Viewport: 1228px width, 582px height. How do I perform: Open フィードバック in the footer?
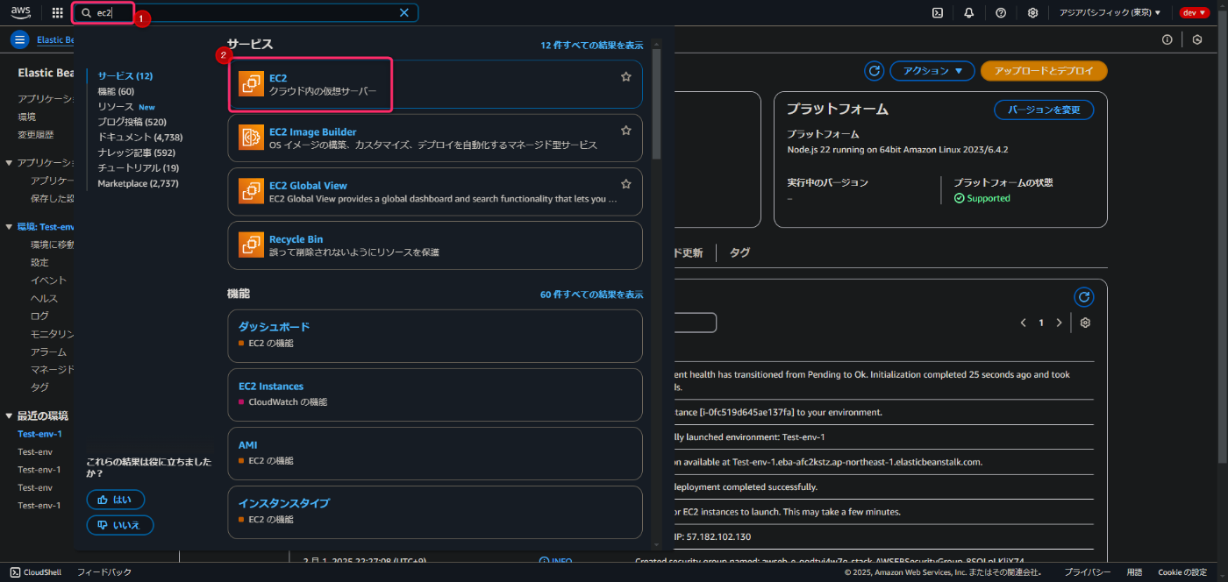[104, 572]
